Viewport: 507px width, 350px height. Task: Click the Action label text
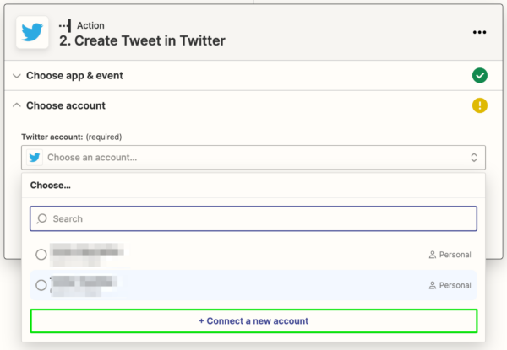[x=90, y=25]
